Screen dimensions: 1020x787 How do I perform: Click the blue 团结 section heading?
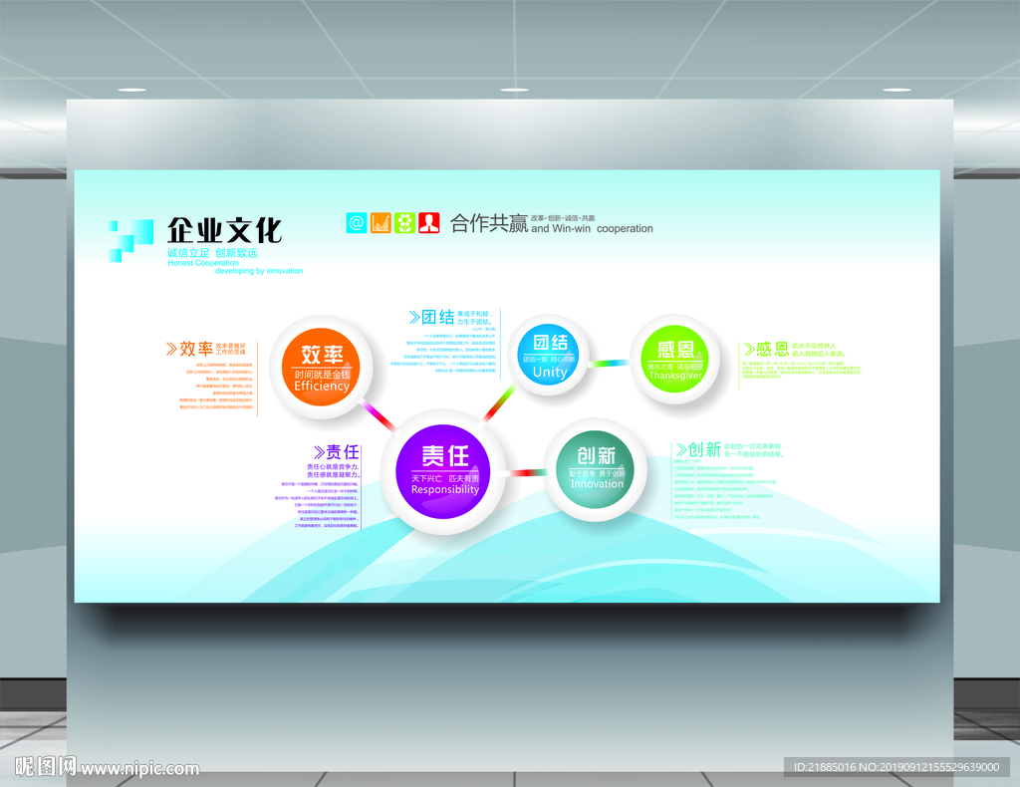coord(438,318)
